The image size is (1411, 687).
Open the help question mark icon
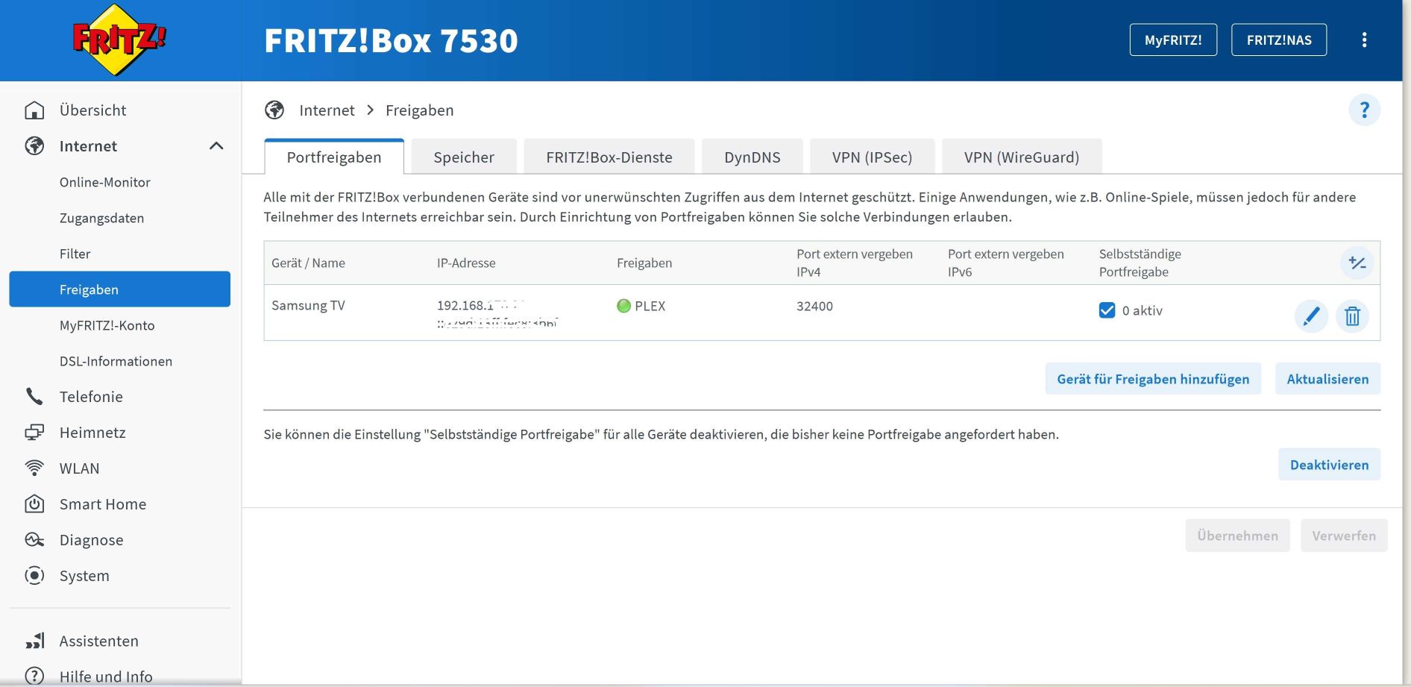1364,110
